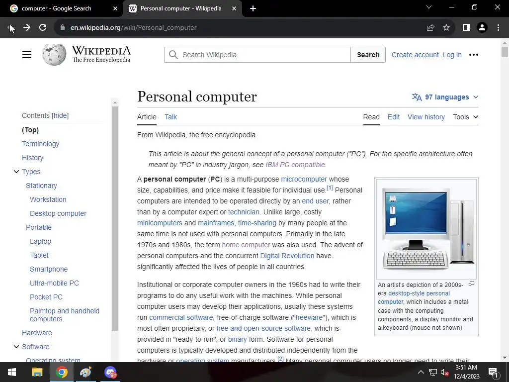Jump to Hardware in contents
Viewport: 509px width, 382px height.
(37, 333)
